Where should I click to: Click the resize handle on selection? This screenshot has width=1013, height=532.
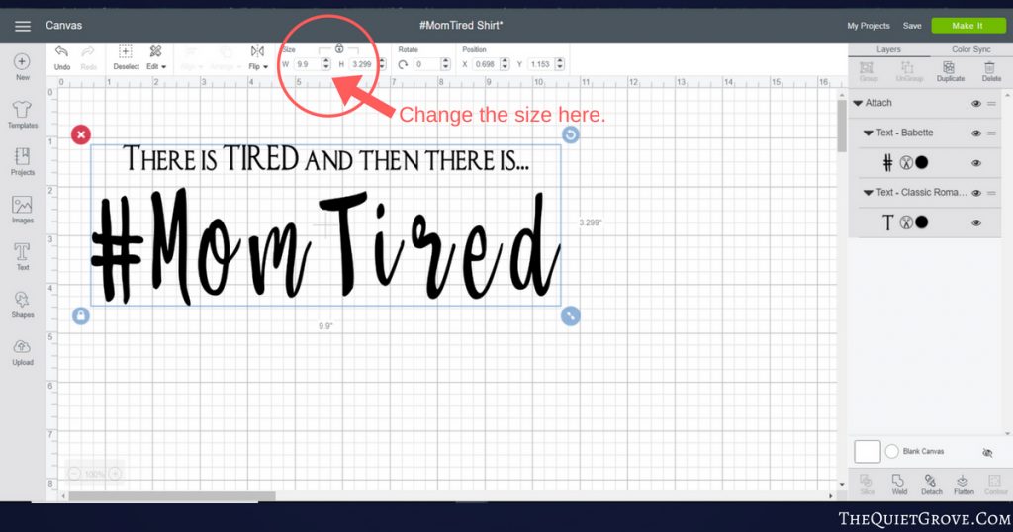click(571, 316)
